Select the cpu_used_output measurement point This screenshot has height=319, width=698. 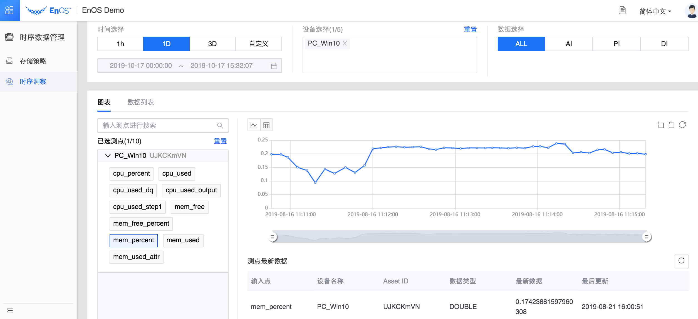(191, 190)
